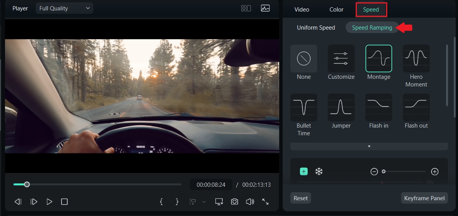Enter fullscreen preview with expand icon

point(265,202)
